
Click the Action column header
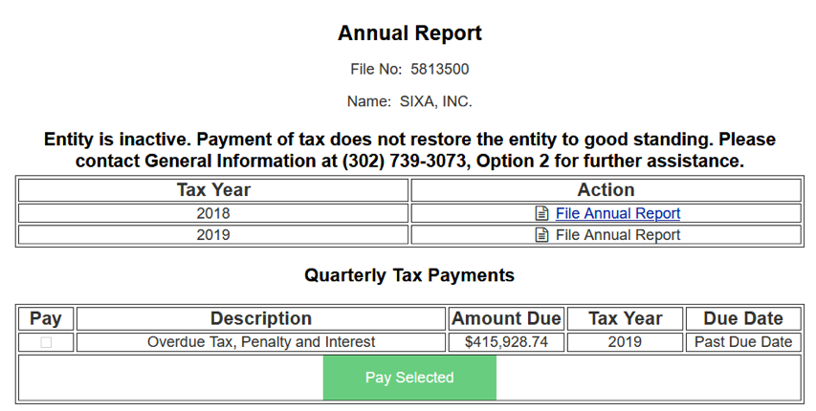[606, 190]
